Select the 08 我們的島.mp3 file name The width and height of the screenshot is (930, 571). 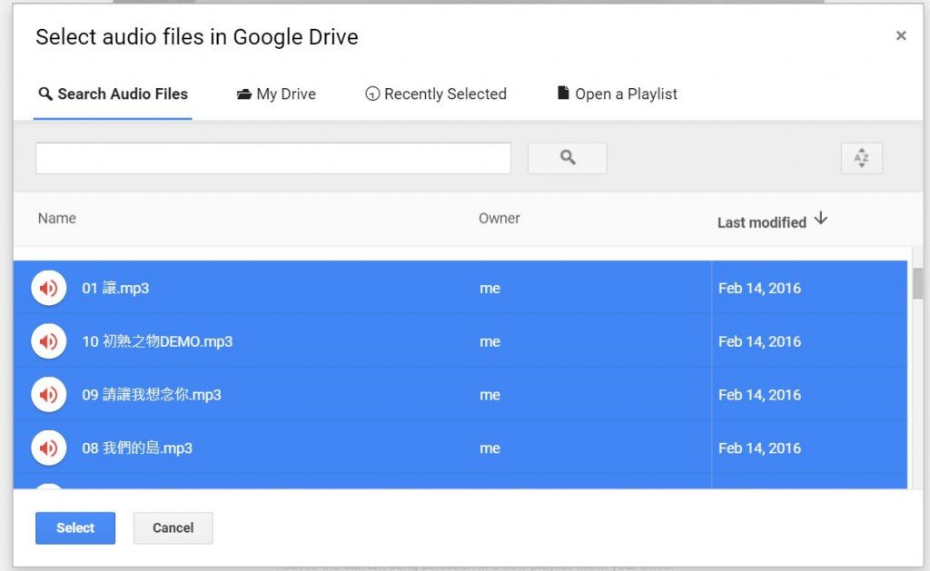coord(137,448)
